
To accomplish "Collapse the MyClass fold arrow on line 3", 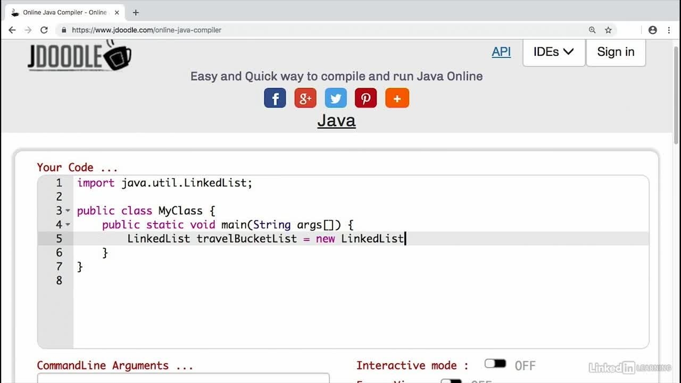I will click(x=68, y=211).
